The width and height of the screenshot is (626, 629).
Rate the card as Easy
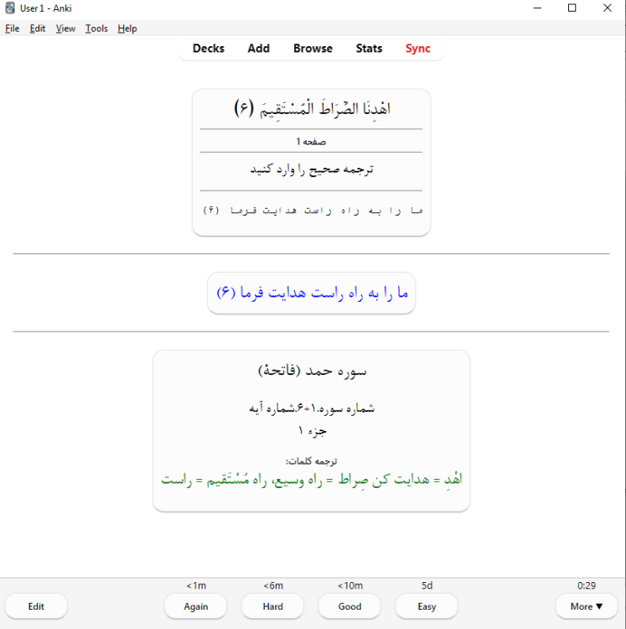click(427, 606)
